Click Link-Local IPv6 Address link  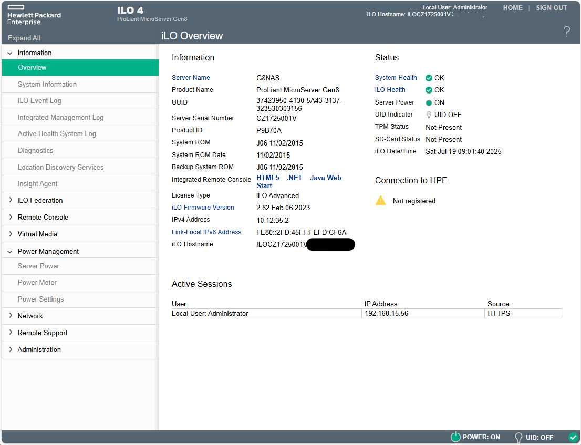click(x=206, y=232)
